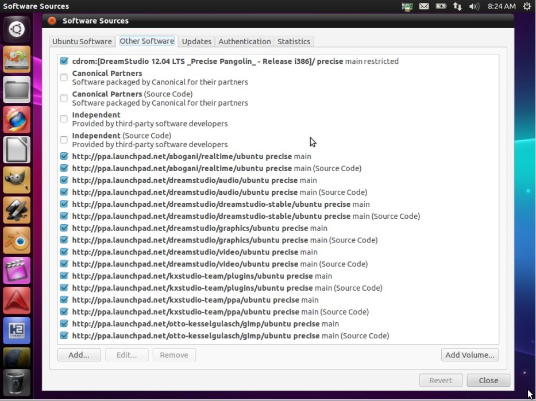Select the dreamstudio/audio main row text
The image size is (536, 401).
pyautogui.click(x=195, y=180)
